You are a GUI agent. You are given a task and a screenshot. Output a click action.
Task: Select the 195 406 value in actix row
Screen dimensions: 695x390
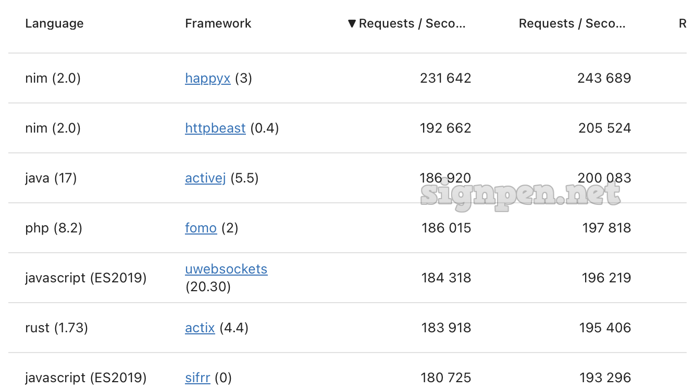point(605,328)
